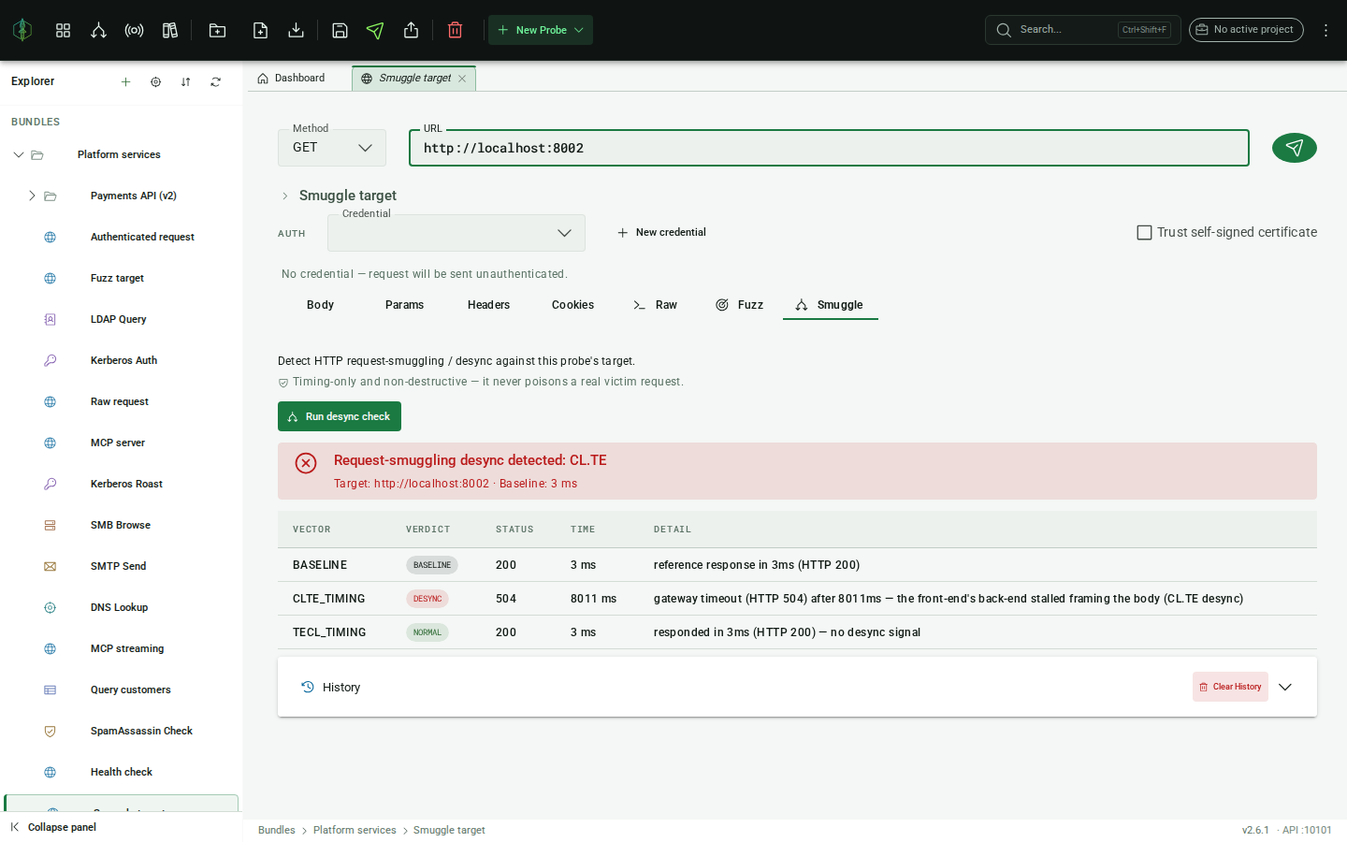
Task: Click the key icon beside Kerberos Auth
Action: tap(51, 360)
